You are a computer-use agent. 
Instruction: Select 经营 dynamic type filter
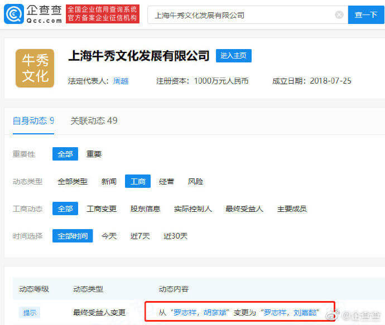tap(166, 181)
